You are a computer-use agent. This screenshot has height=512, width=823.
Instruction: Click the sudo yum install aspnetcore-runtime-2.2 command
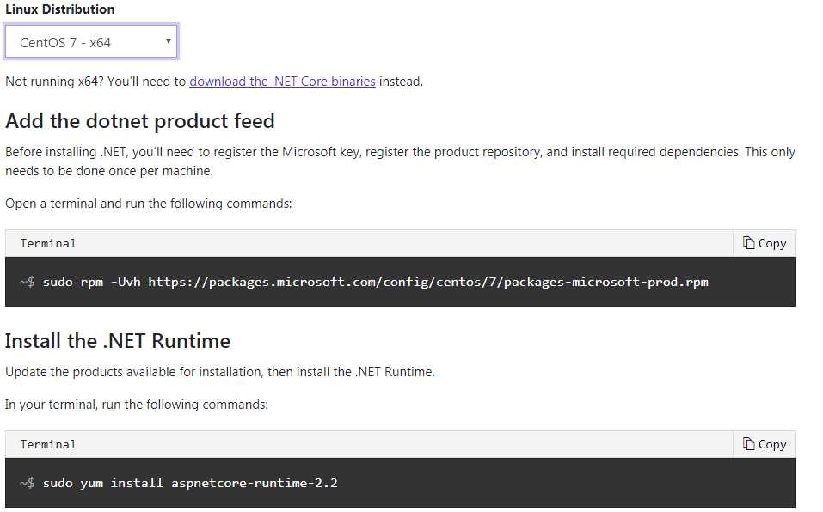pos(190,483)
